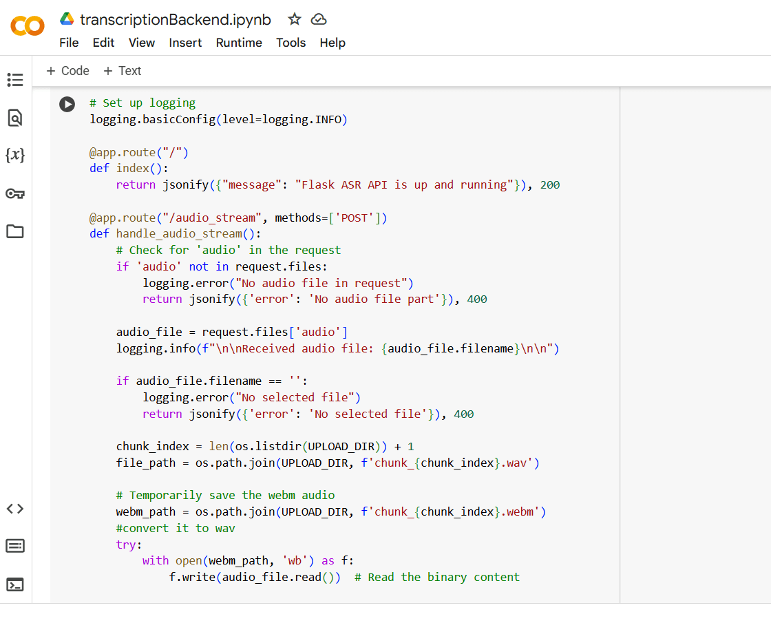Viewport: 771px width, 623px height.
Task: Click the '# Set up logging' comment line
Action: 142,103
